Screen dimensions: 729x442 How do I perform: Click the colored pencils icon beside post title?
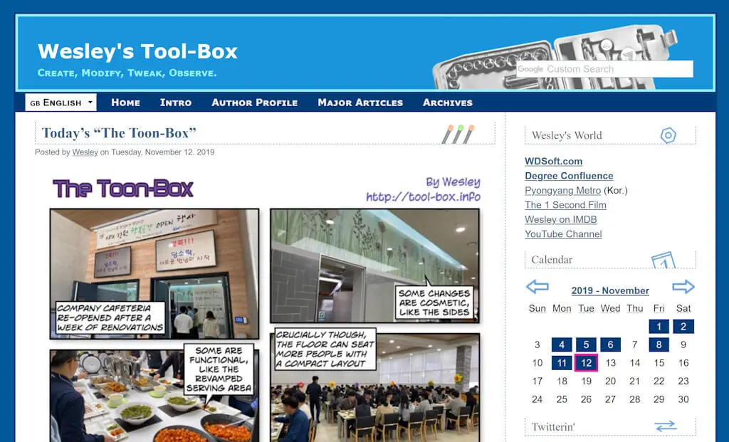(x=457, y=134)
